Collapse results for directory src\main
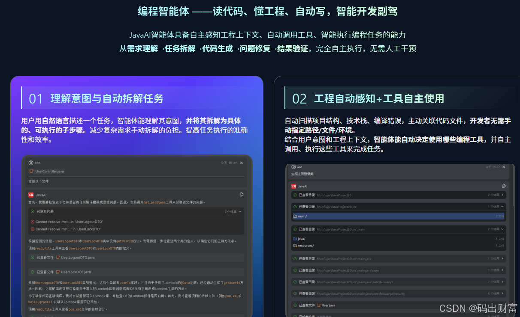520x317 pixels. pyautogui.click(x=503, y=229)
